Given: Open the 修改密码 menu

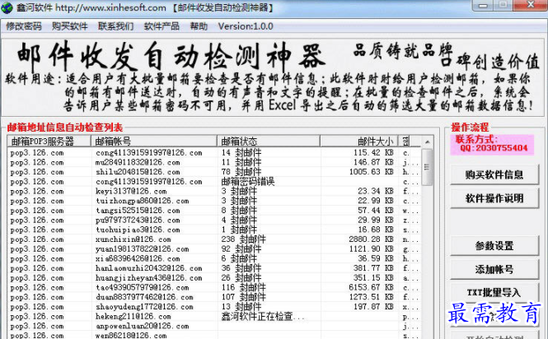Looking at the screenshot, I should point(24,26).
